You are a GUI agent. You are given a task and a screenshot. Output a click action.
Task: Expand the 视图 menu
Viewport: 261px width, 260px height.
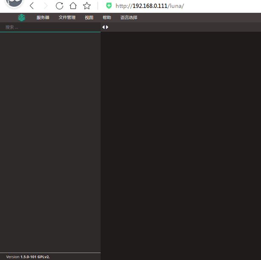(89, 17)
